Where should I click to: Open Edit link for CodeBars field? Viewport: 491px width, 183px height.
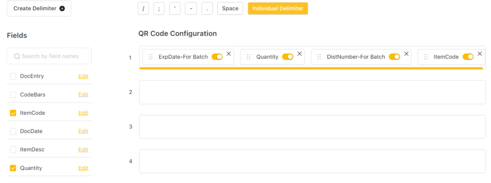[83, 94]
